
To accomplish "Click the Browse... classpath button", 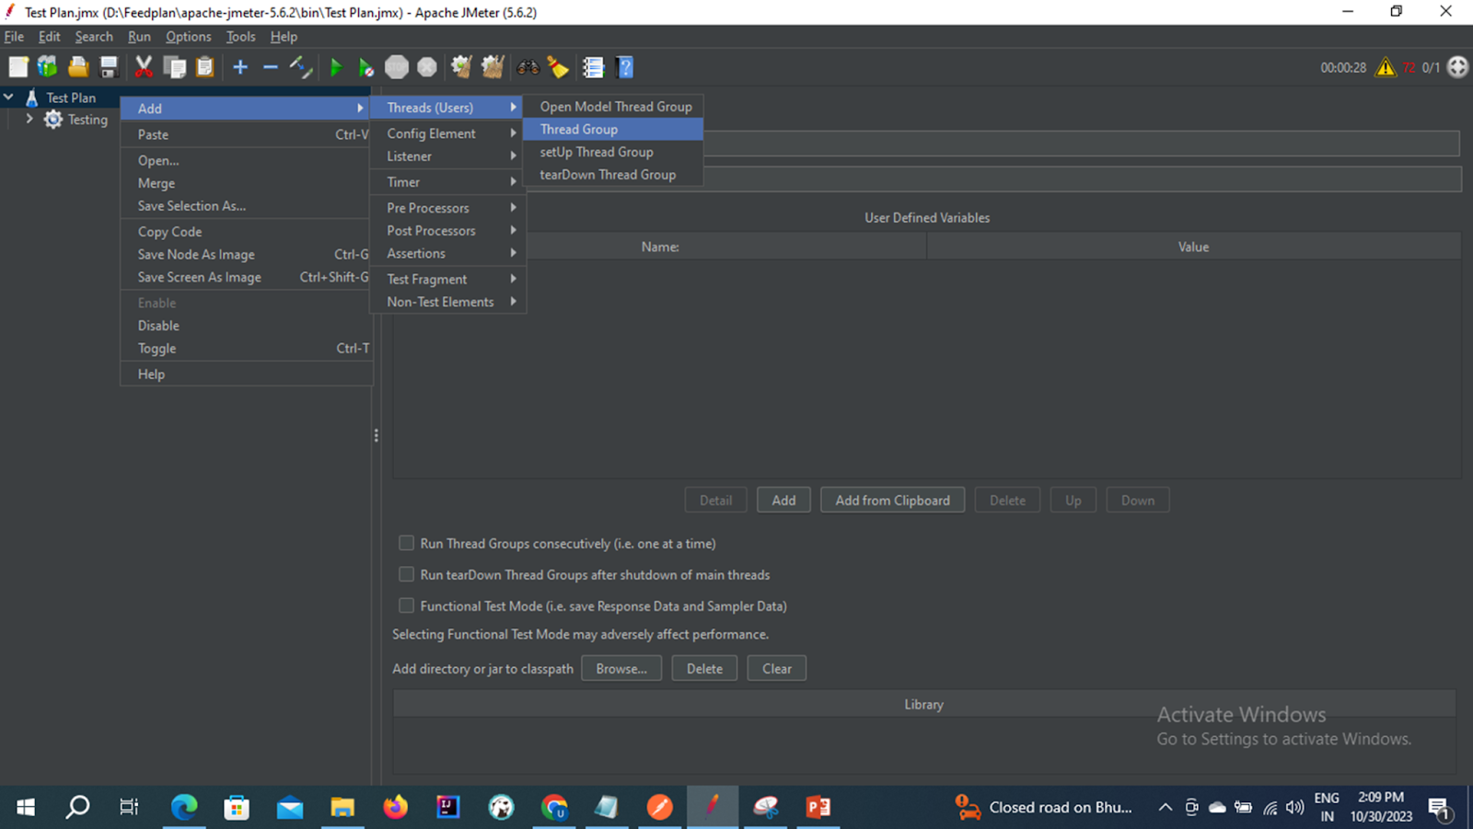I will coord(621,669).
